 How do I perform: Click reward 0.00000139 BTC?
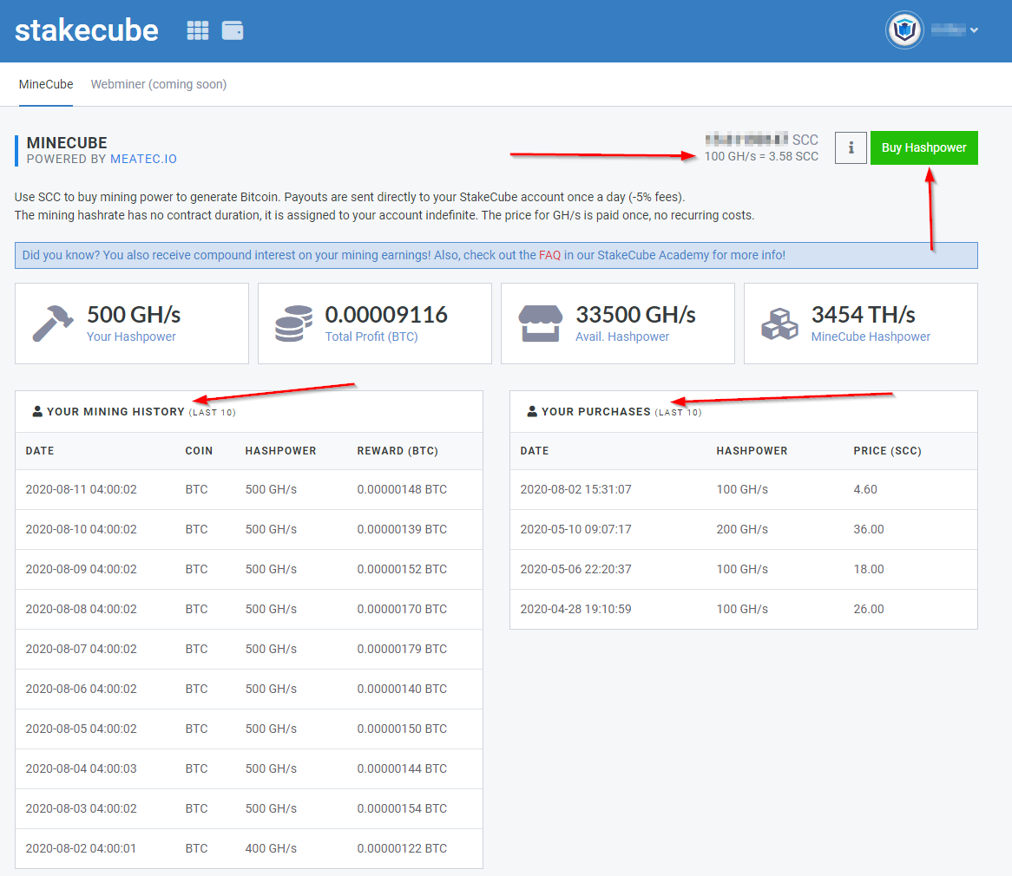(402, 530)
